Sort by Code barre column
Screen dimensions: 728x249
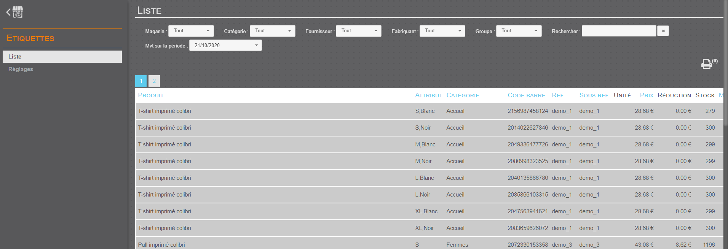pos(527,95)
